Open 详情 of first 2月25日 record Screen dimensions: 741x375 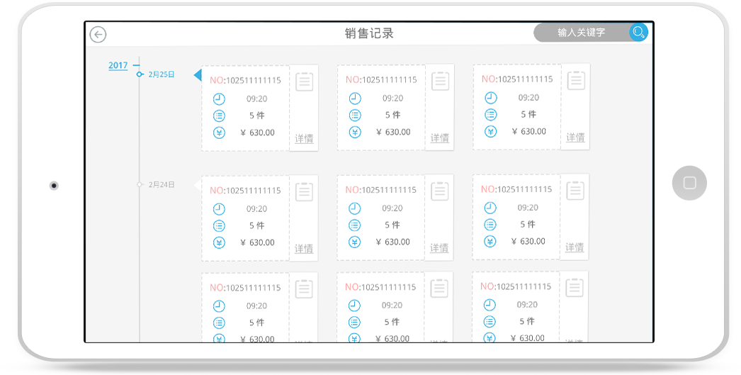coord(304,139)
